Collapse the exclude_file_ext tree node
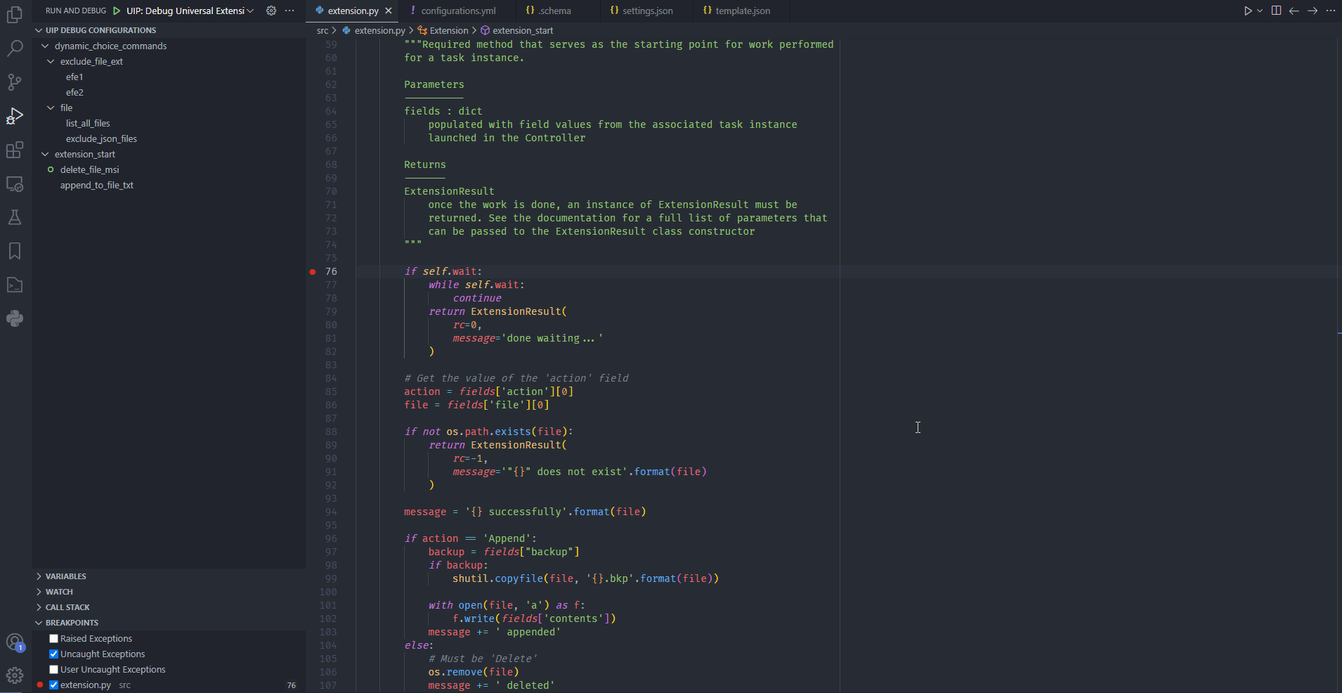 pos(51,62)
